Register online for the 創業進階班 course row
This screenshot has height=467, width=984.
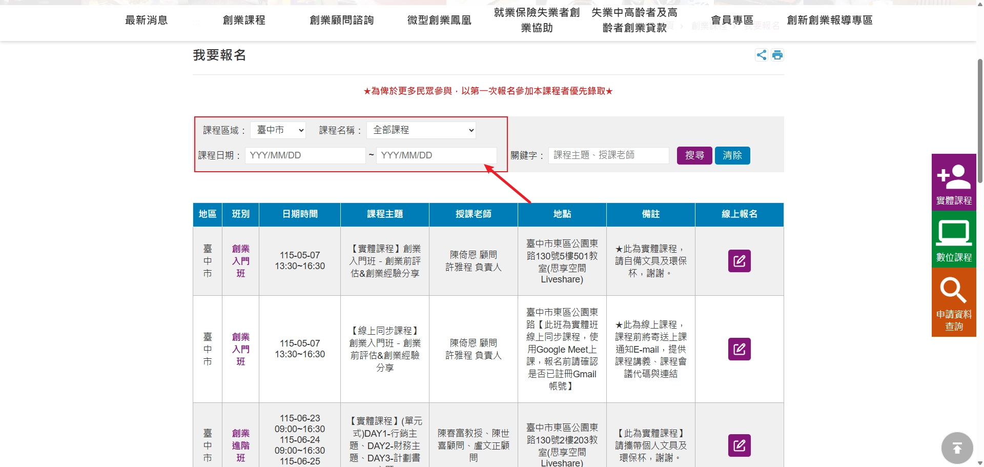[739, 445]
